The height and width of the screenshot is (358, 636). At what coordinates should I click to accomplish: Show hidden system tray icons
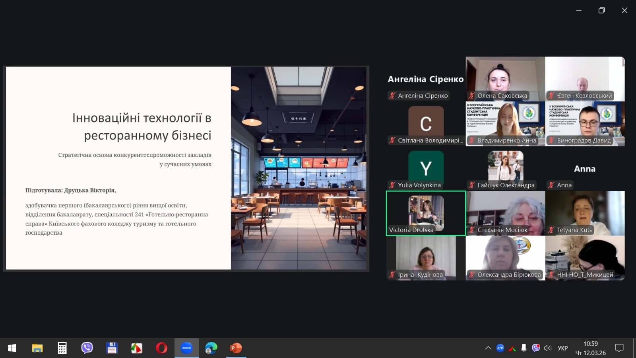[x=488, y=348]
